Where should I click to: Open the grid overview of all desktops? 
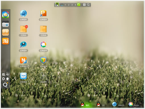pyautogui.click(x=84, y=5)
